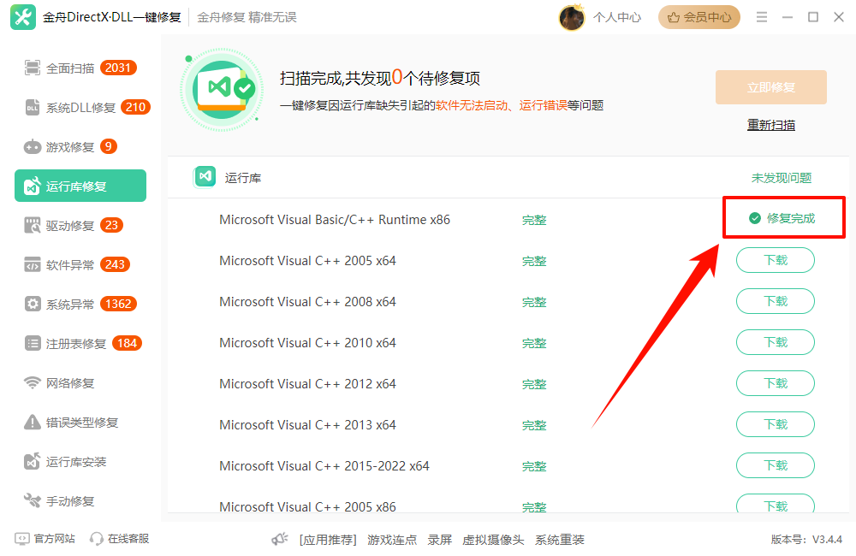Download Microsoft Visual C++ 2005 x64
Screen dimensions: 856x556
tap(776, 260)
